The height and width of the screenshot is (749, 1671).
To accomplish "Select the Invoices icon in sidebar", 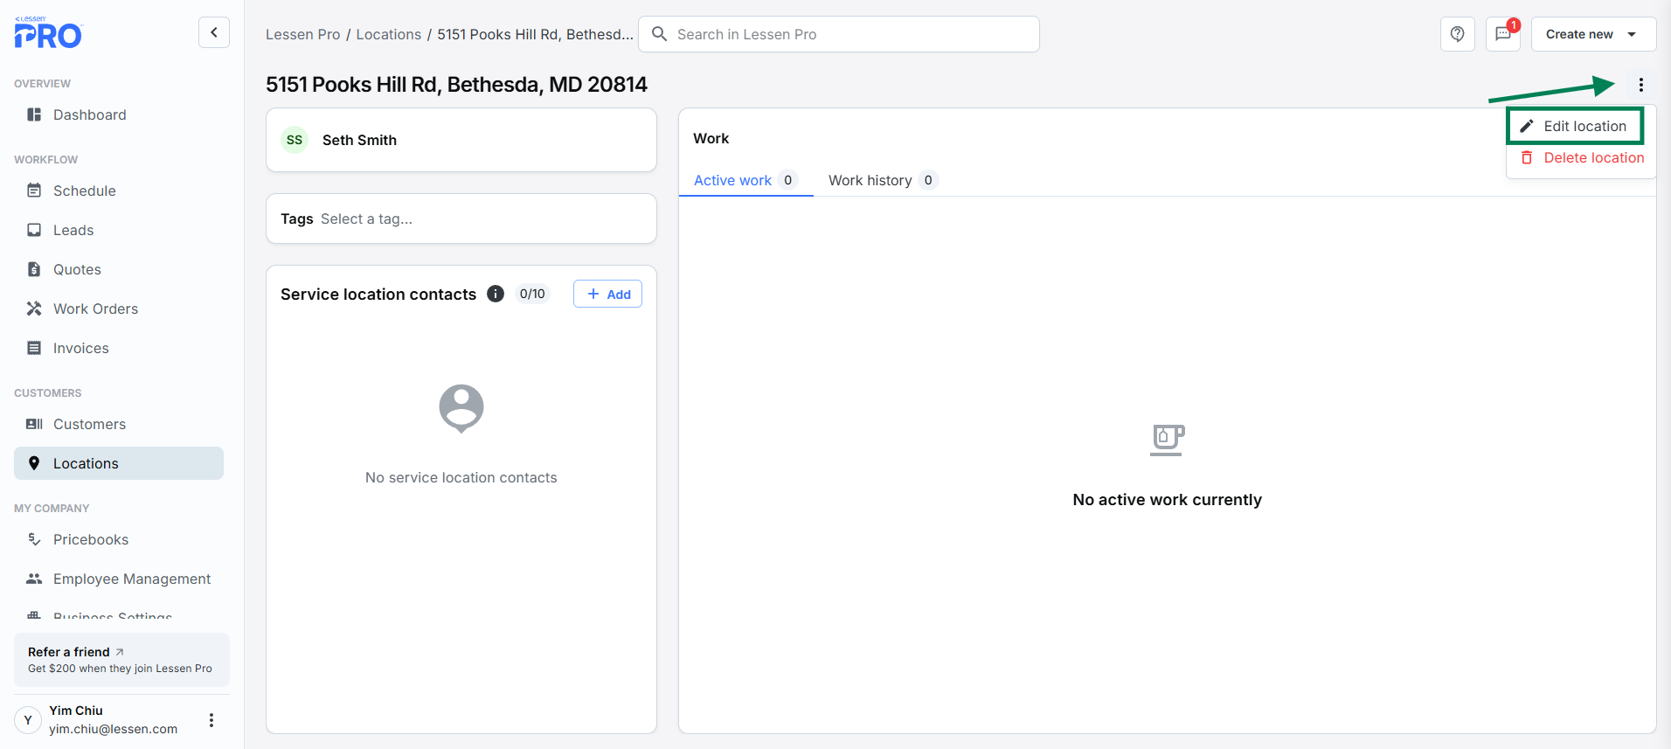I will click(34, 348).
